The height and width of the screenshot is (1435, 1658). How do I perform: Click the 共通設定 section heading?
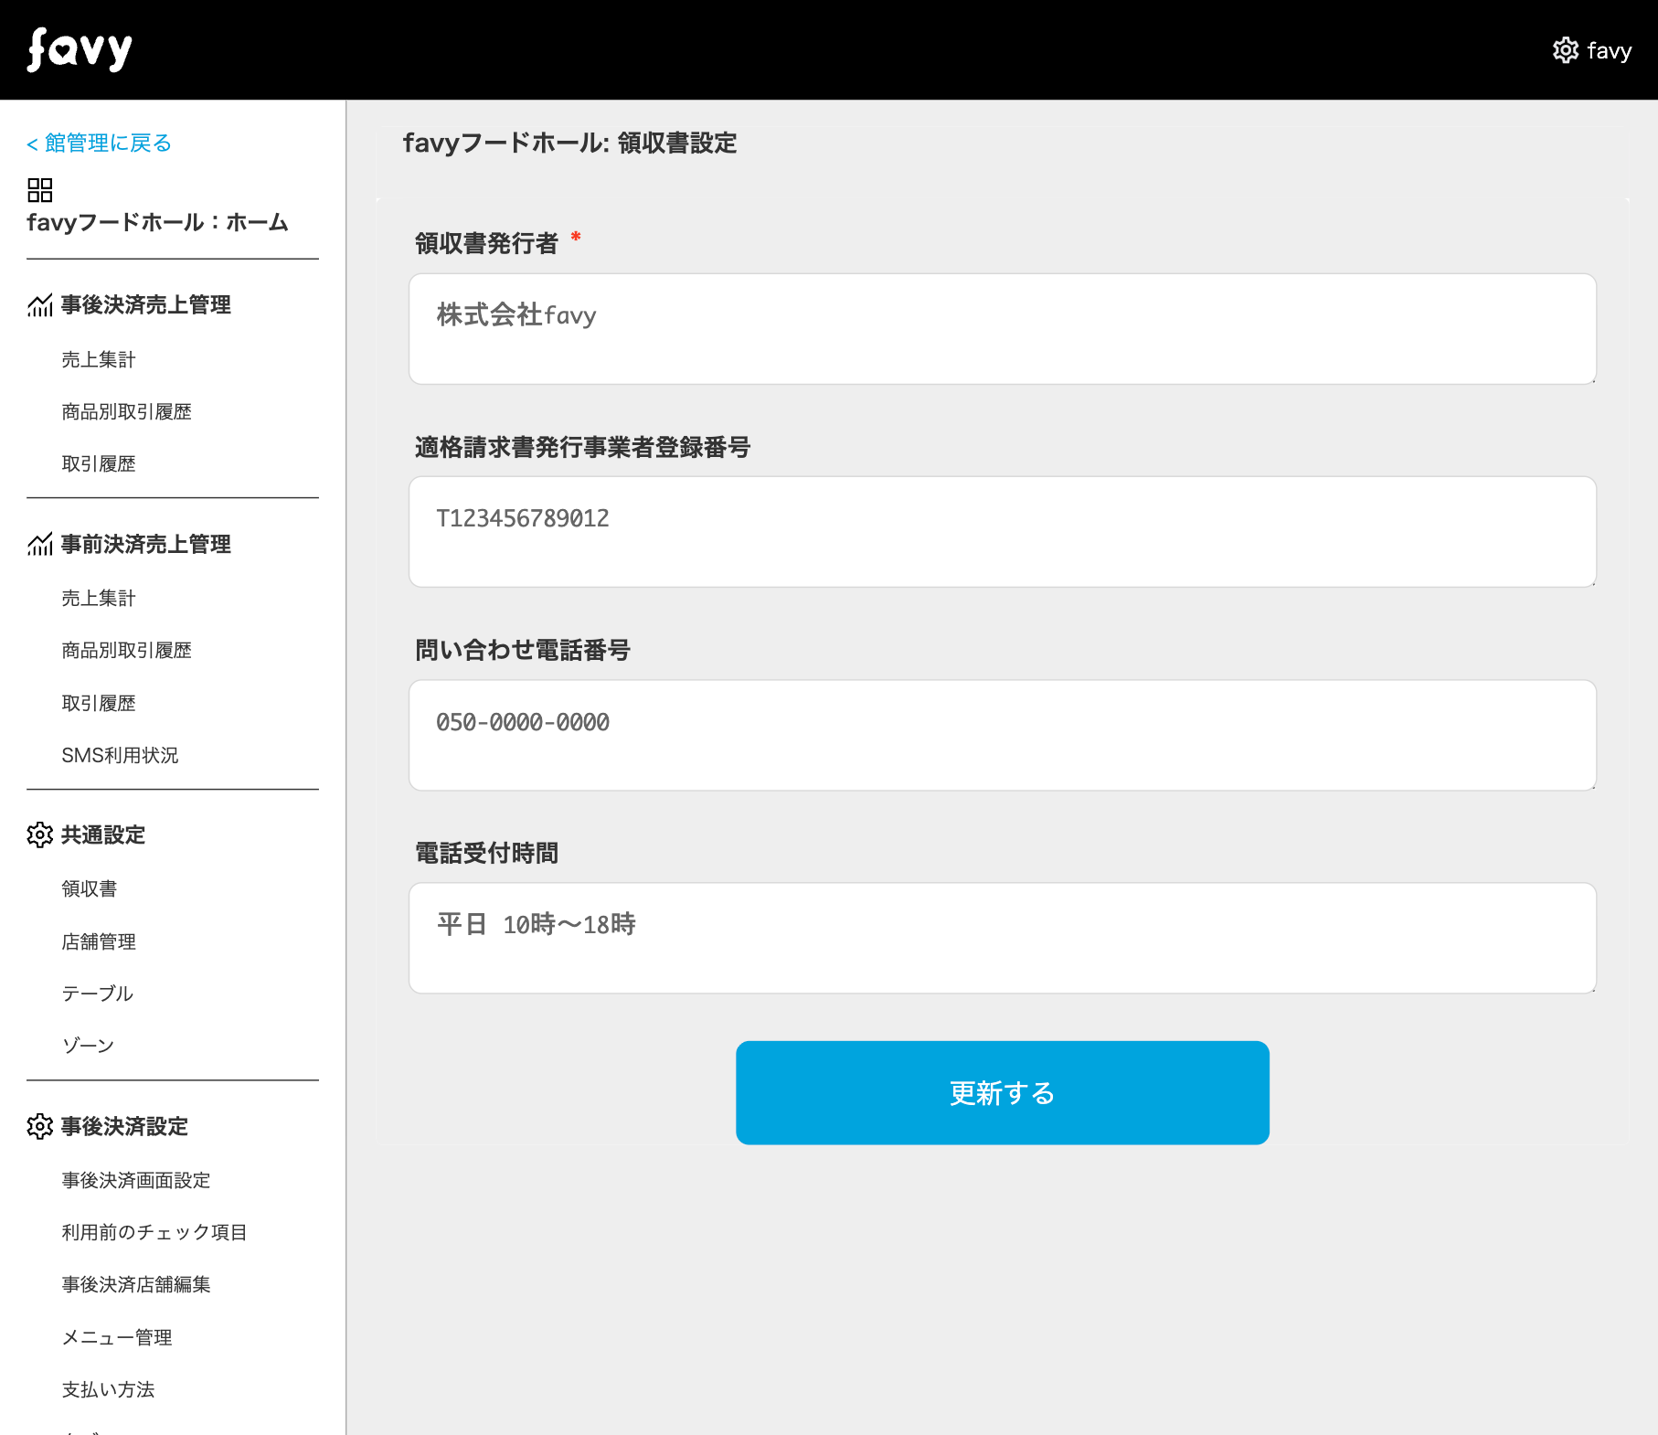(x=103, y=835)
